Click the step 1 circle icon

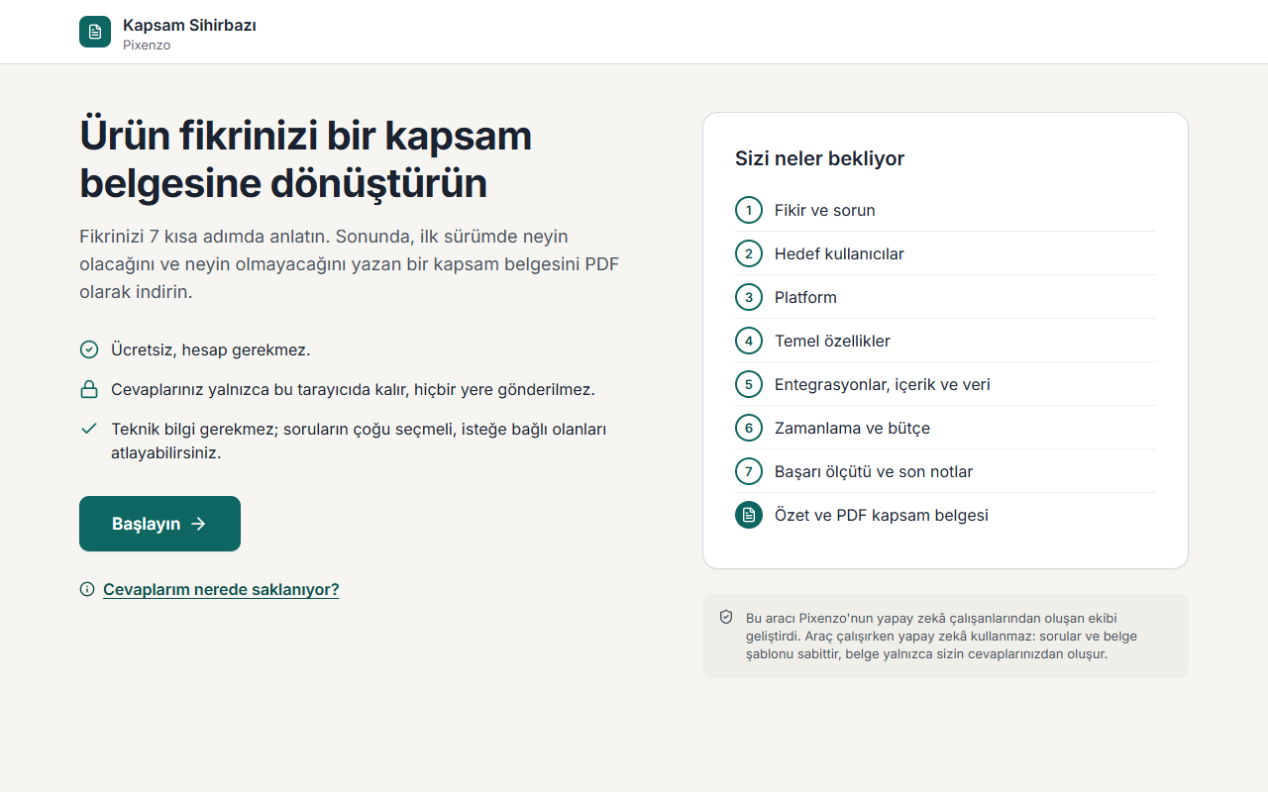(x=749, y=210)
